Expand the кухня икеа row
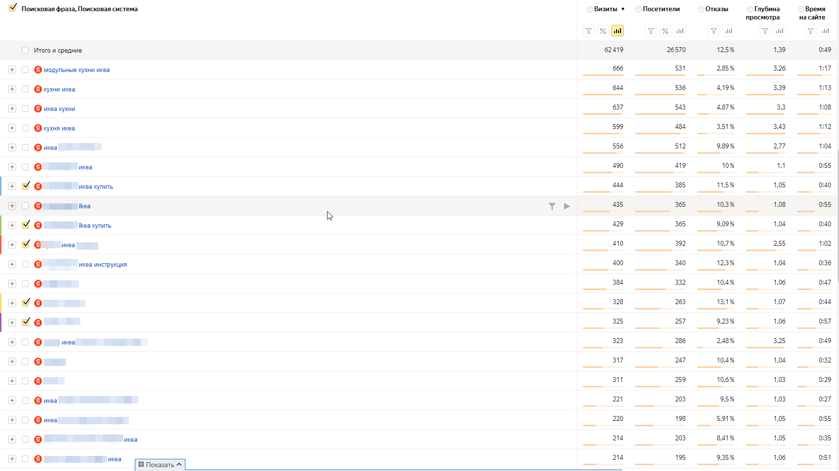 click(12, 128)
